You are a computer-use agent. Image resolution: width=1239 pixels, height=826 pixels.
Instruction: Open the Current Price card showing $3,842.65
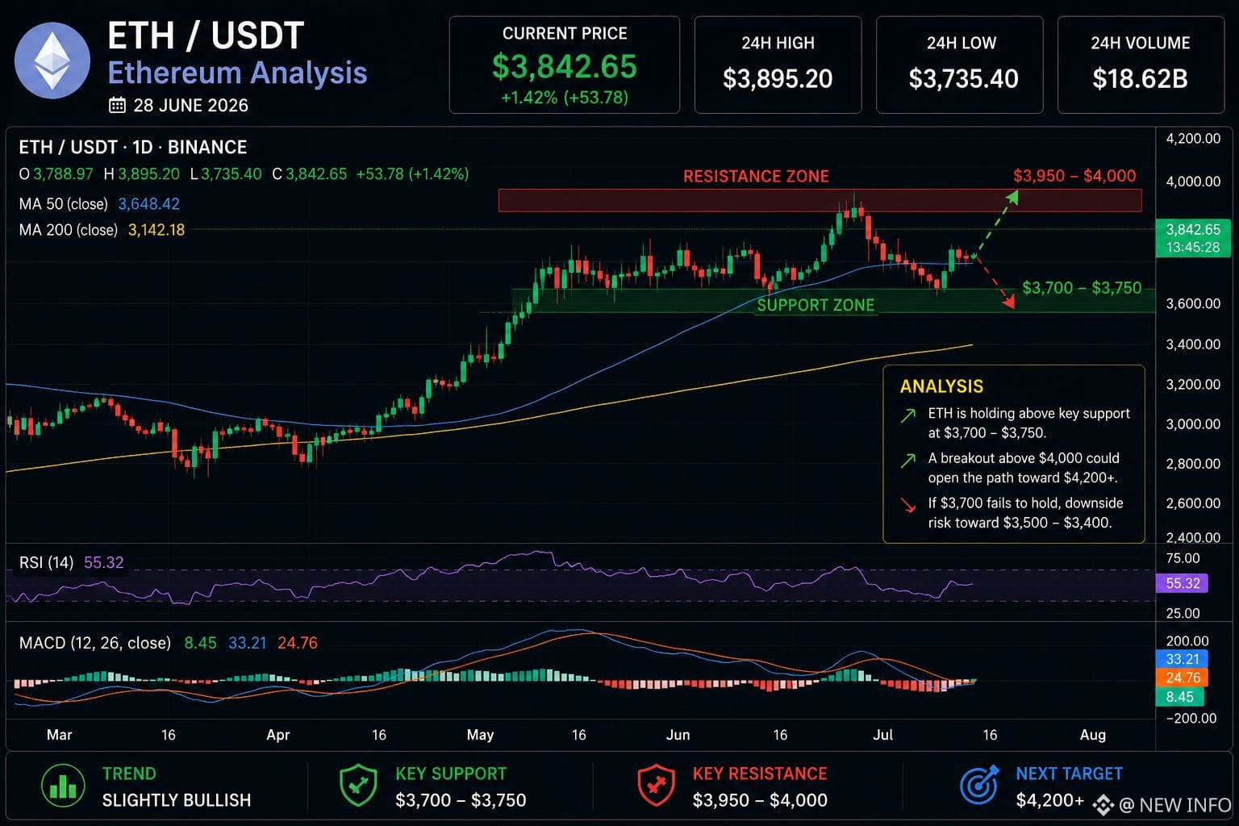(565, 65)
